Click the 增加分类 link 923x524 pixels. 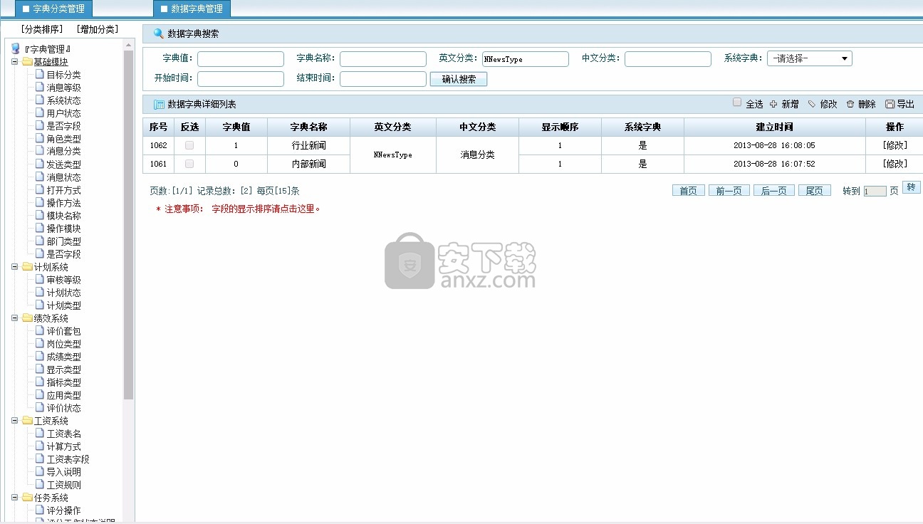tap(97, 29)
